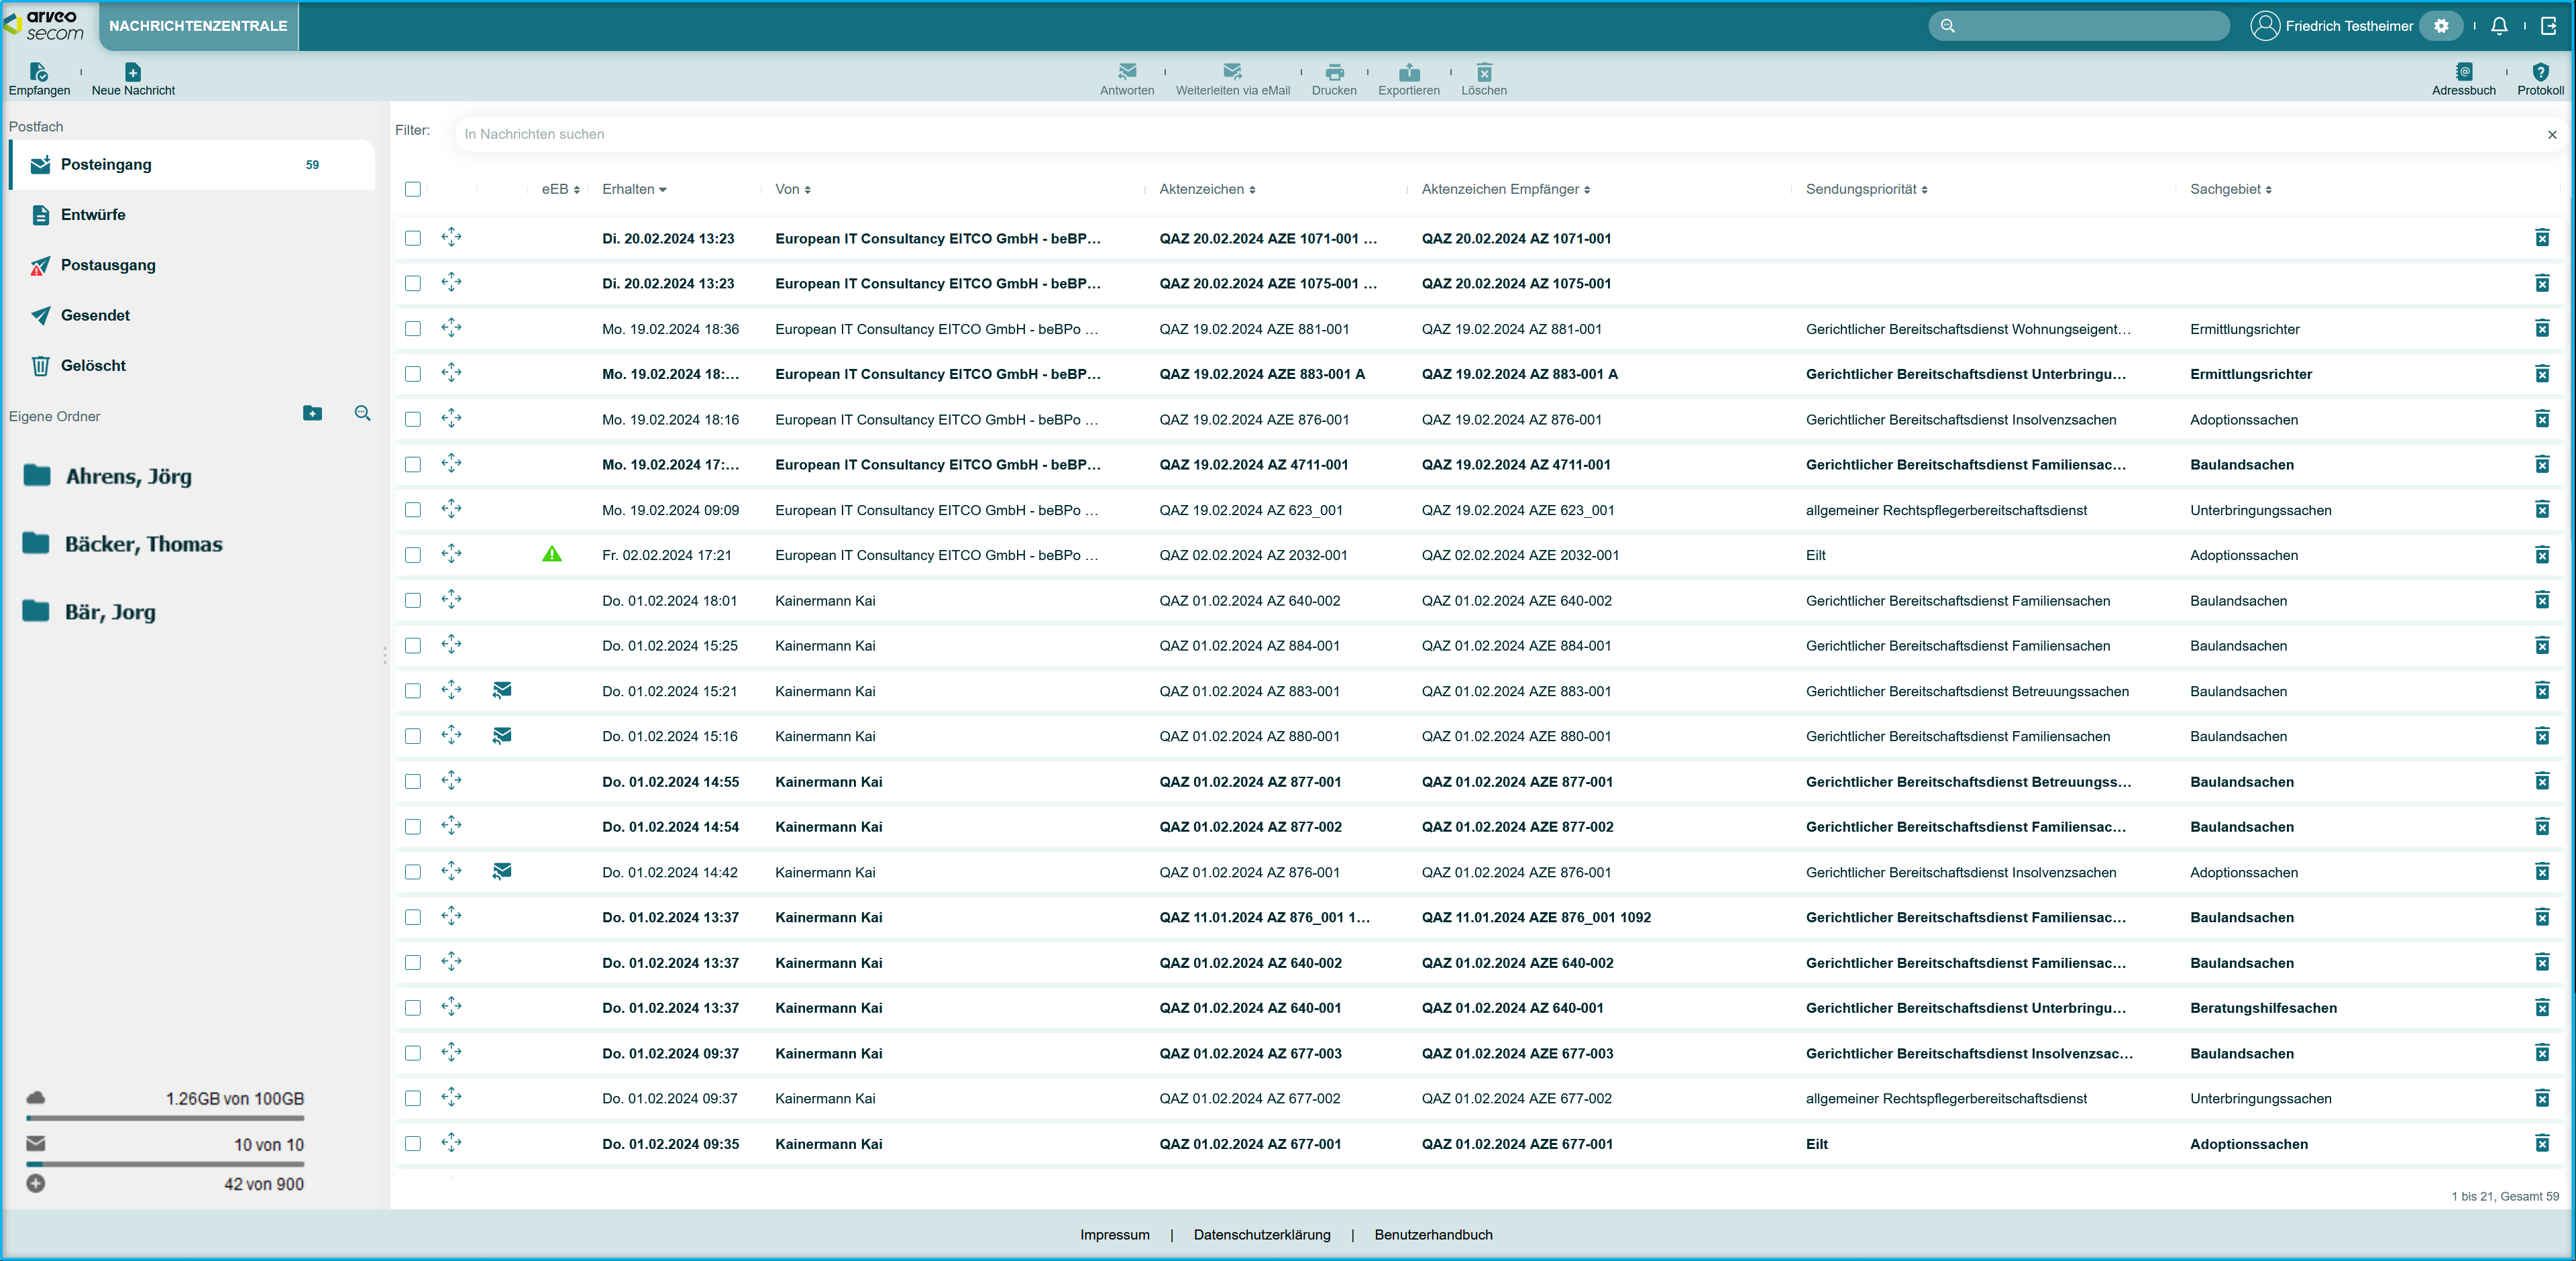The height and width of the screenshot is (1261, 2576).
Task: Check the message Di. 20.02.2024 AZE 1071-001
Action: pos(413,238)
